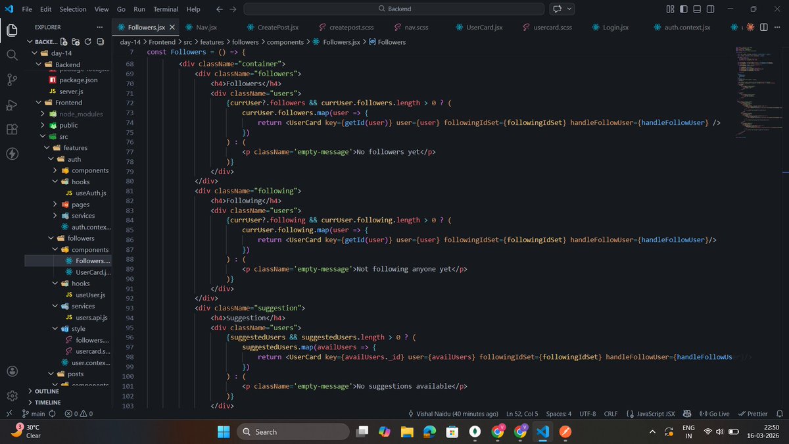
Task: Click Ln 52, Col 5 status item
Action: pos(522,414)
